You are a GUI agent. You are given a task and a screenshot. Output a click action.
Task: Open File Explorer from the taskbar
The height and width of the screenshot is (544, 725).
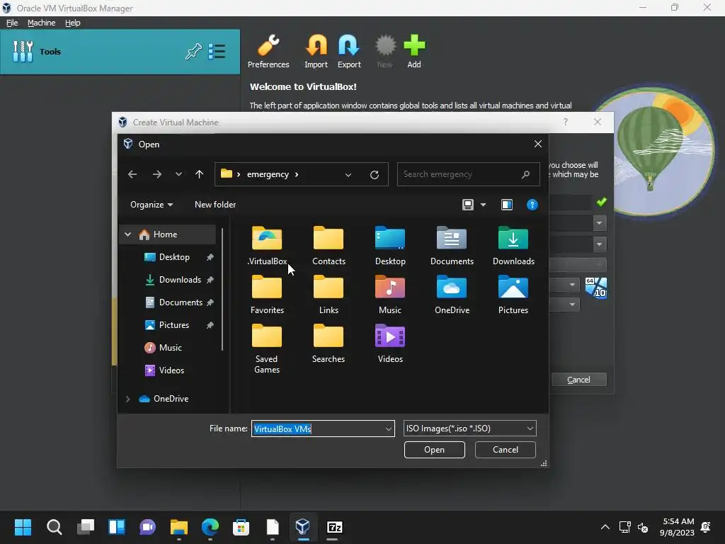pyautogui.click(x=179, y=527)
